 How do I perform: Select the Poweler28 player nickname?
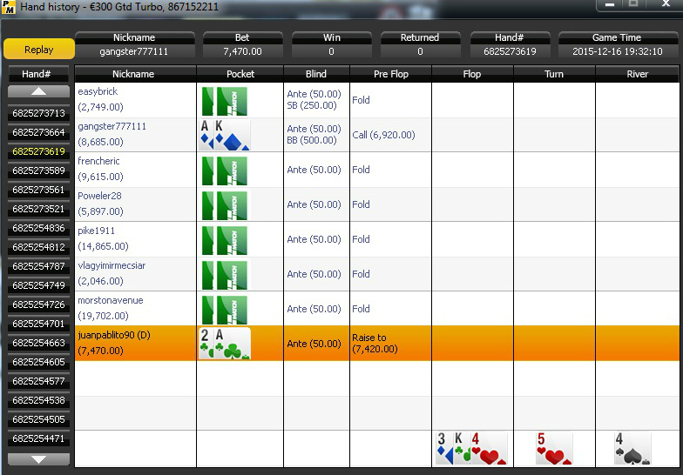pyautogui.click(x=99, y=196)
